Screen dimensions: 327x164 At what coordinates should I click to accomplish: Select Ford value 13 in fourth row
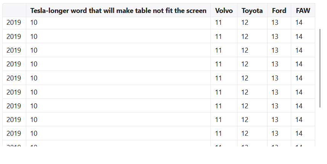tap(275, 64)
